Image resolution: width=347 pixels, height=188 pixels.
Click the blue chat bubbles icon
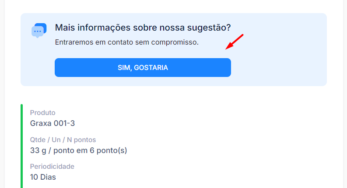[x=39, y=30]
